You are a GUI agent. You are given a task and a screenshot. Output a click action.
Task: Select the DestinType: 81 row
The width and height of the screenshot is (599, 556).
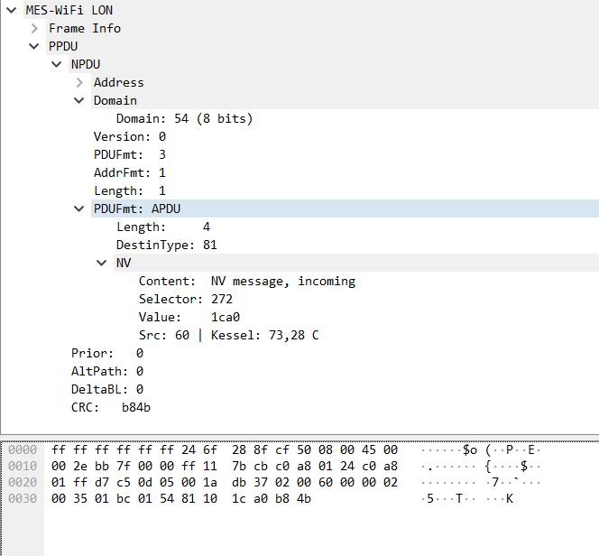click(167, 245)
